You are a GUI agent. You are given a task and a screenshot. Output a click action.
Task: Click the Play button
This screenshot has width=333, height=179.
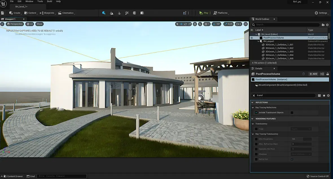[x=204, y=13]
